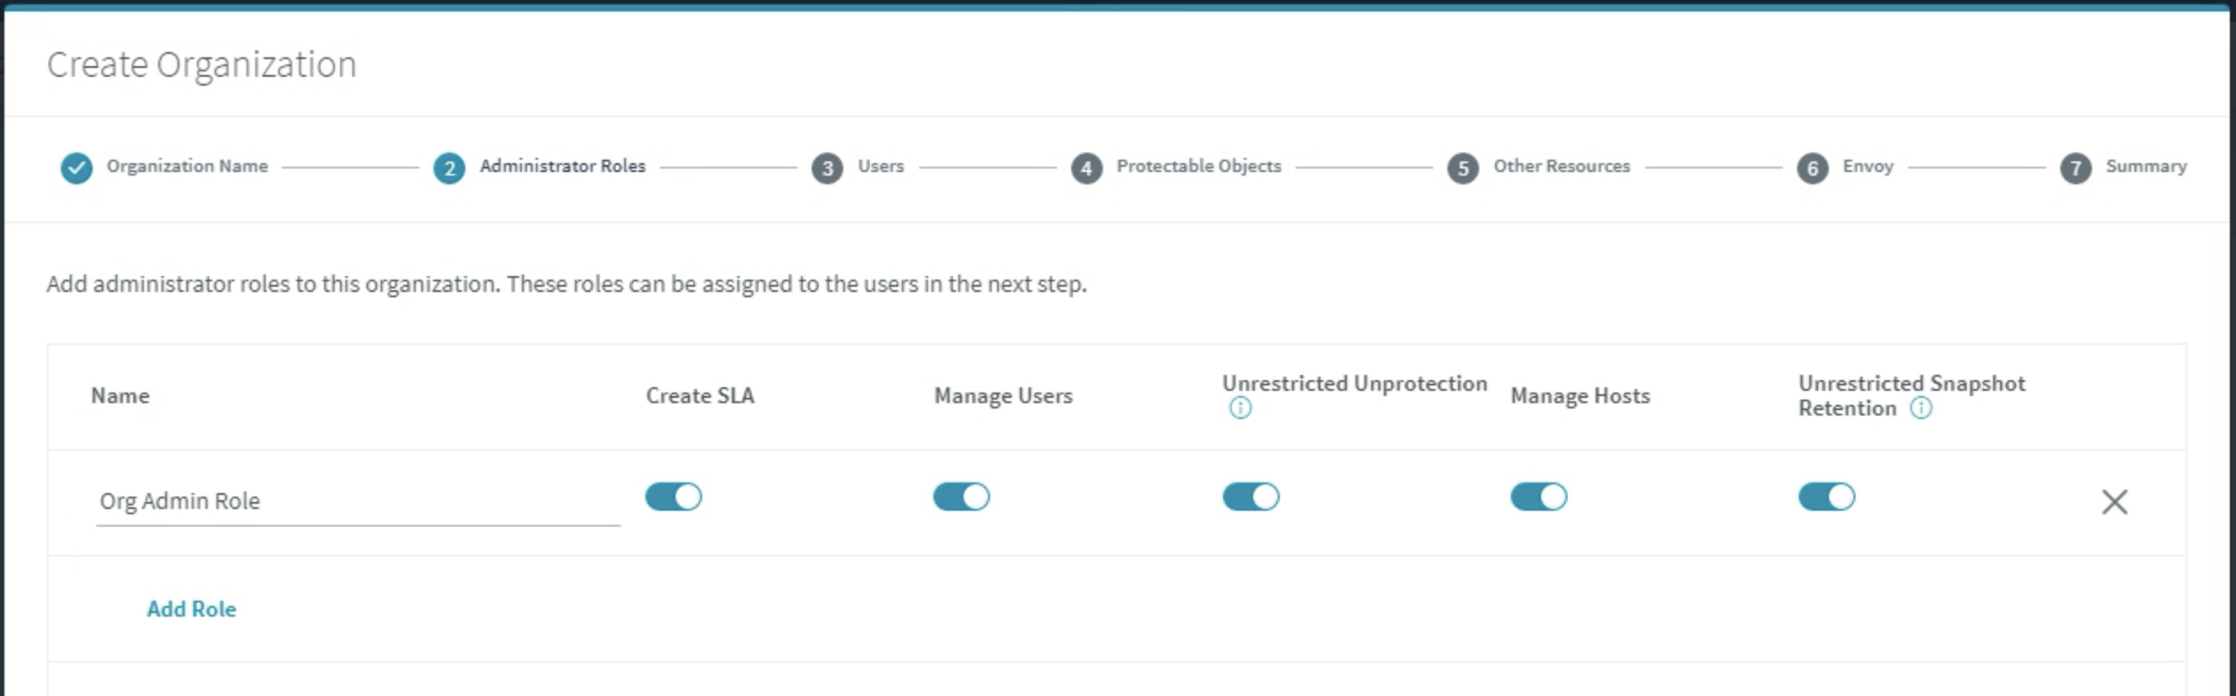Click the Add Role link
Image resolution: width=2236 pixels, height=696 pixels.
click(x=192, y=609)
